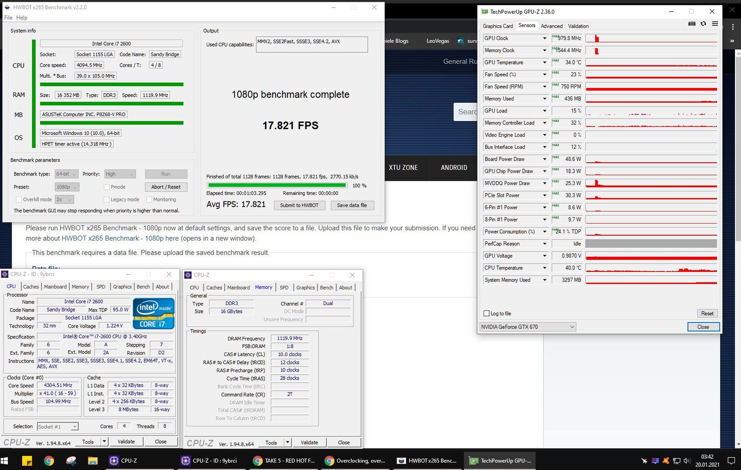
Task: Click the GPU Voltage sensor graph
Action: [651, 256]
